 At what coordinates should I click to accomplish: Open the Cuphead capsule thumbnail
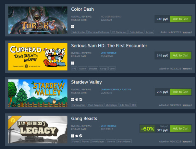click(38, 56)
